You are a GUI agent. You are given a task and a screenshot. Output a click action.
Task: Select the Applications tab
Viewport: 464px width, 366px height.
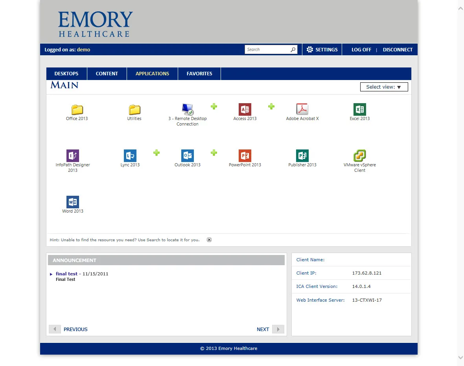point(153,73)
